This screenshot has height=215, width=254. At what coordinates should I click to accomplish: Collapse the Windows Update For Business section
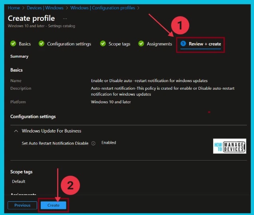(x=16, y=131)
